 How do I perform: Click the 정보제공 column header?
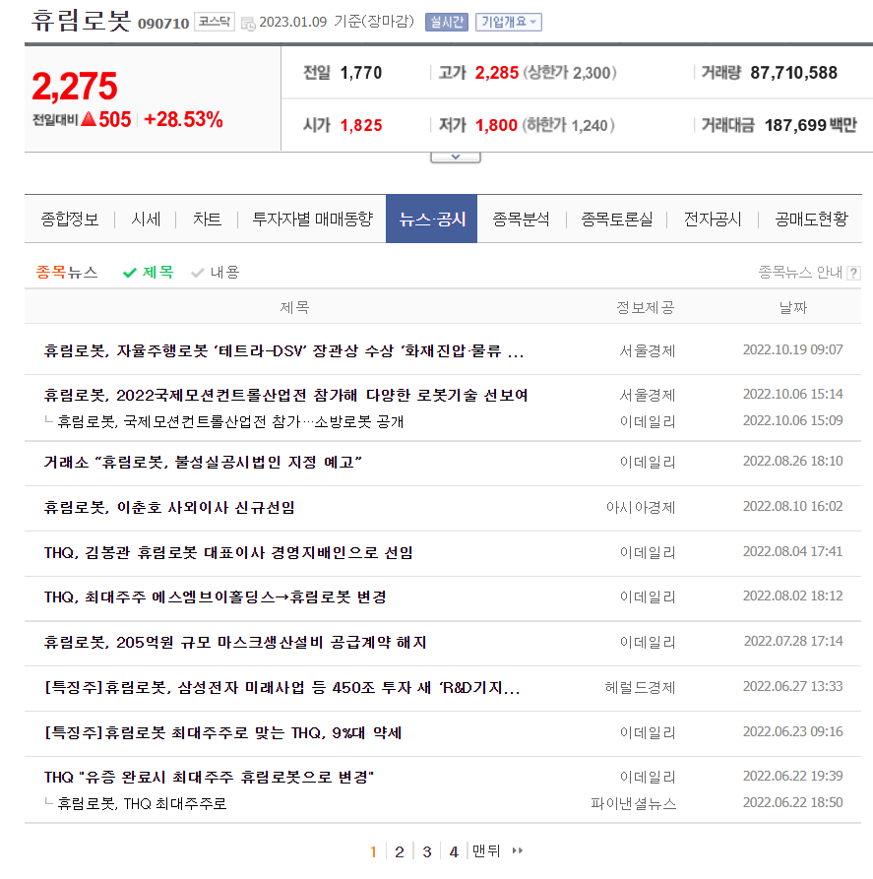[x=646, y=307]
